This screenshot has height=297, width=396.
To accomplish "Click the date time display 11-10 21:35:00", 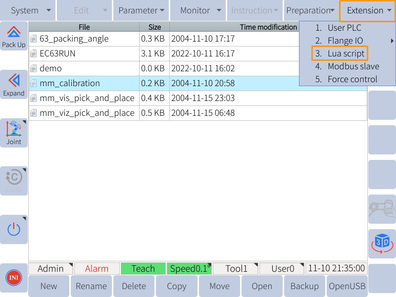I will click(337, 268).
